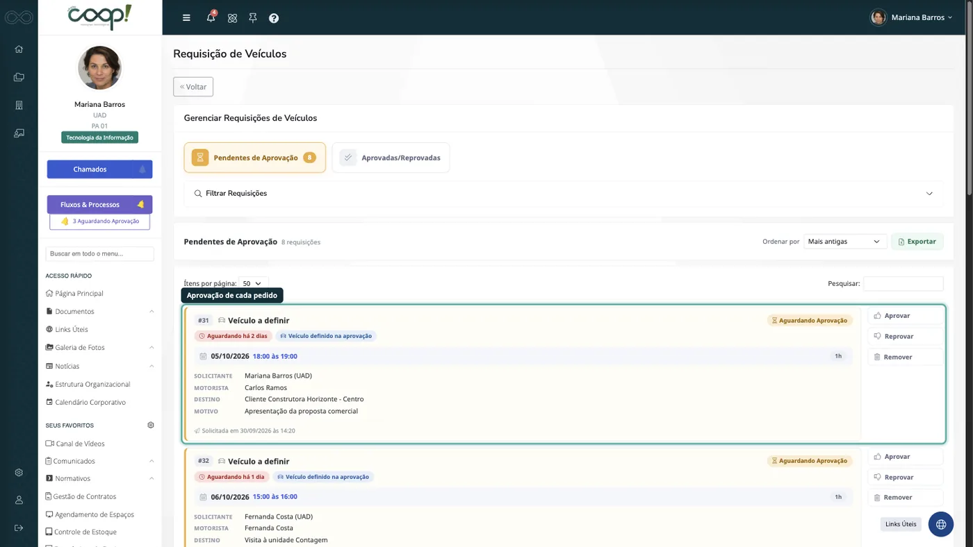
Task: Focus Buscar em todo o menu field
Action: click(100, 253)
